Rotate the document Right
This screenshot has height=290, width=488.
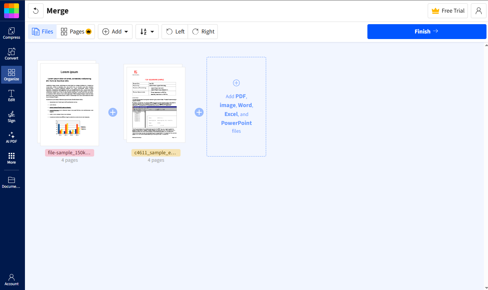202,31
